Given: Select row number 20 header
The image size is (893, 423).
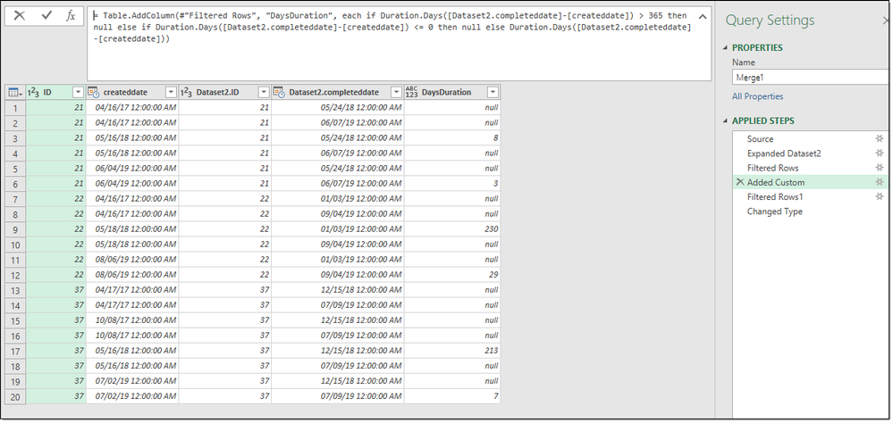Looking at the screenshot, I should (x=15, y=396).
